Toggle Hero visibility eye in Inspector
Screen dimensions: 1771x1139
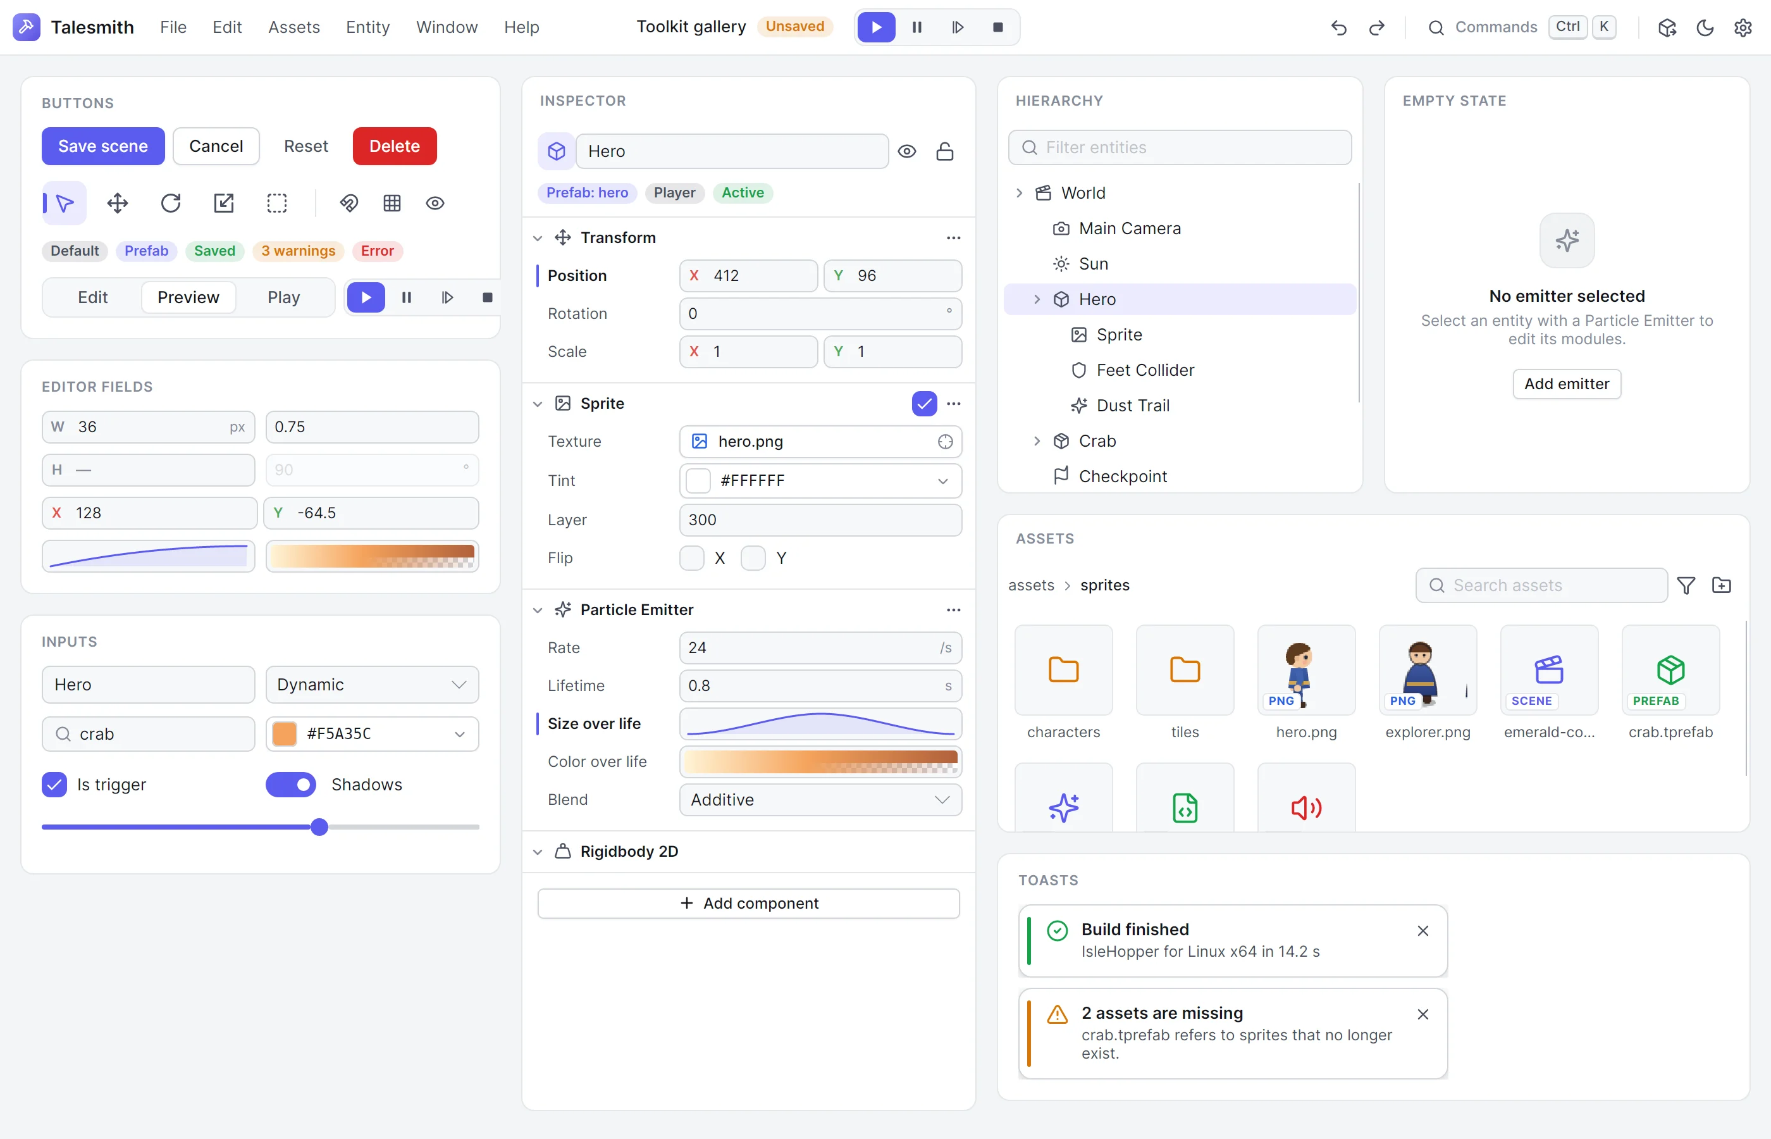[907, 152]
